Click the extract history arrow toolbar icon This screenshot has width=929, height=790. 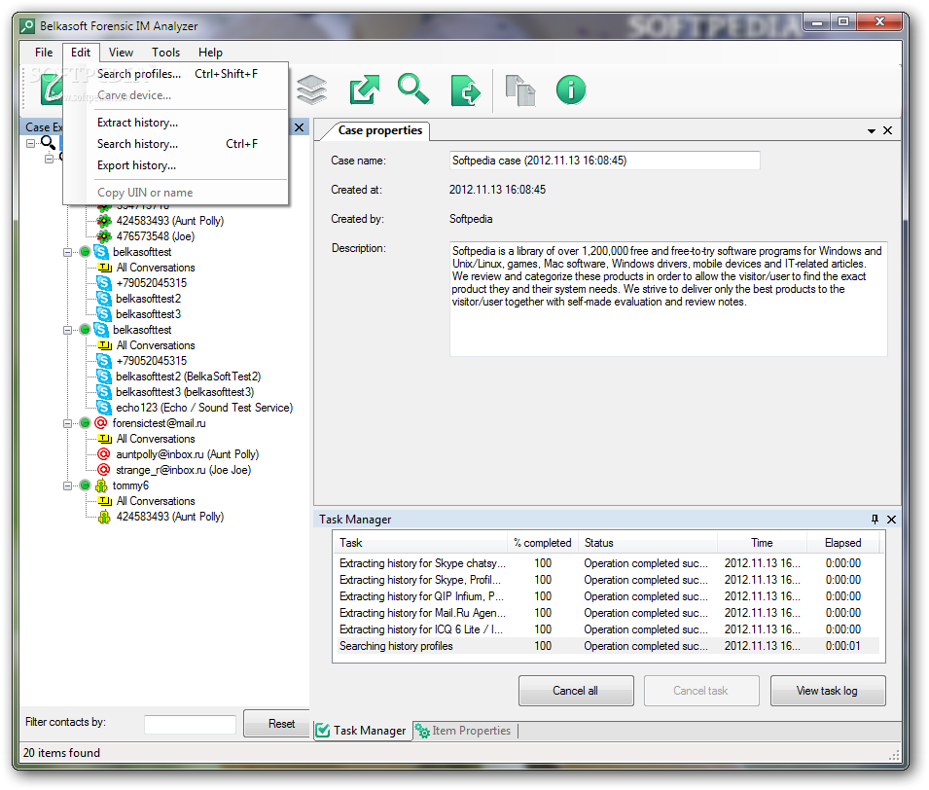tap(364, 90)
